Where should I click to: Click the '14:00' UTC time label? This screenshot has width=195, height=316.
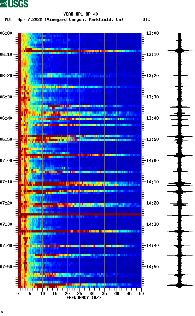[x=152, y=161]
